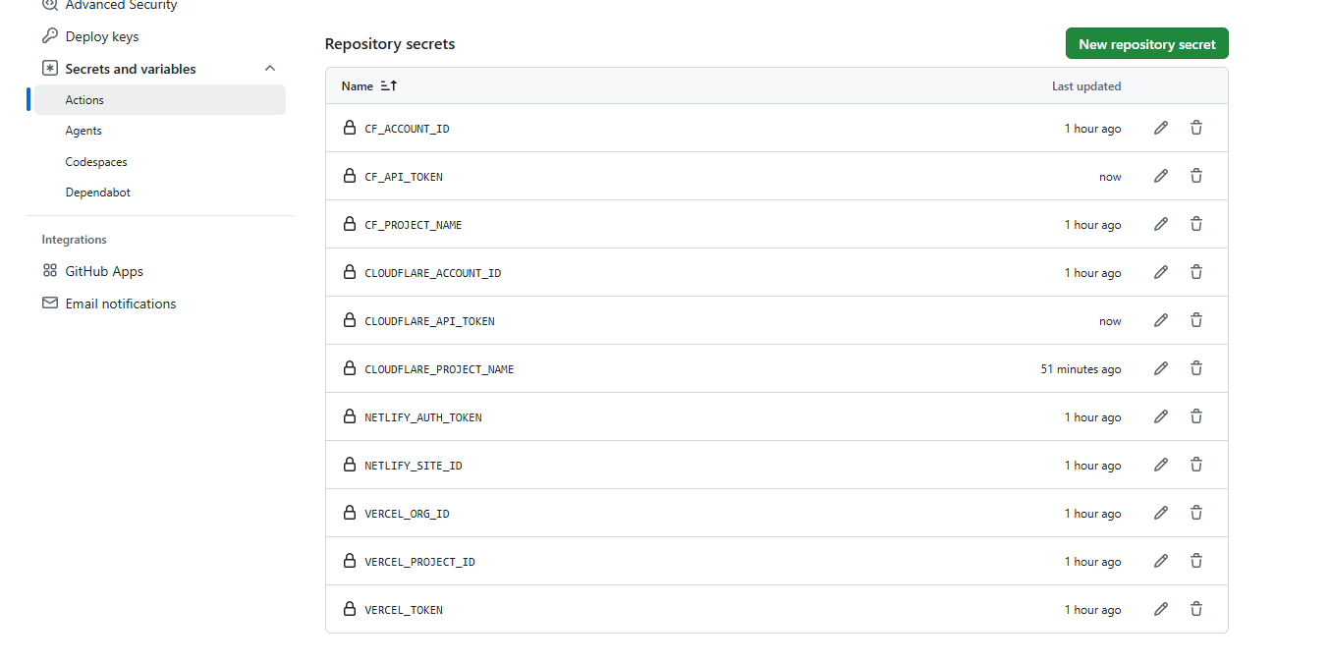Edit the CF_ACCOUNT_ID secret pencil icon
The image size is (1330, 663).
[x=1161, y=128]
